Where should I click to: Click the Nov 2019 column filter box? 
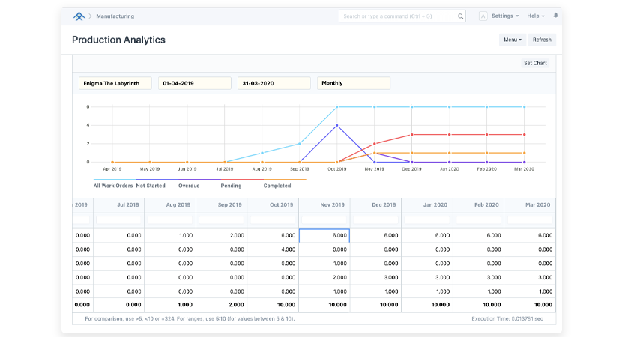(324, 220)
